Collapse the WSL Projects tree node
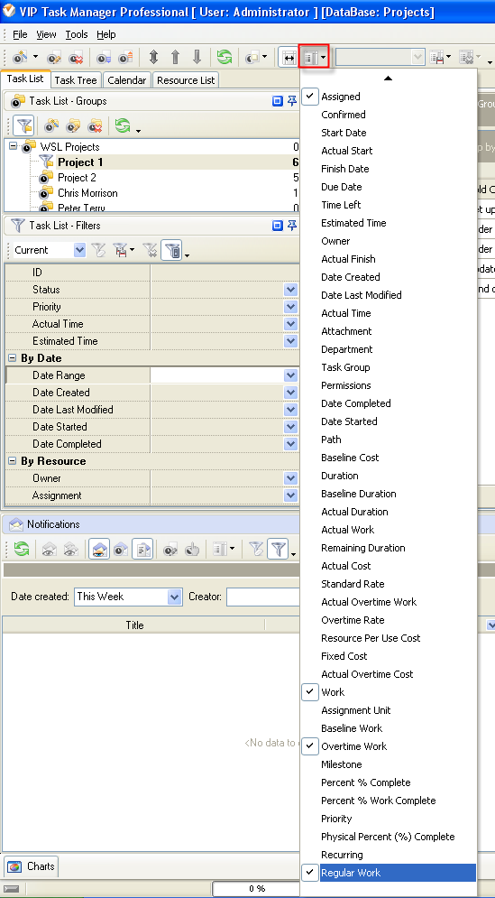495x898 pixels. pos(14,146)
